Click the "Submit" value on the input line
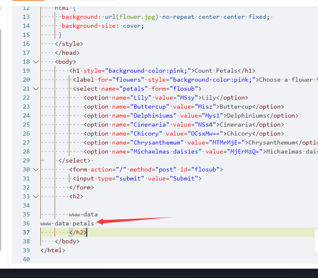Viewport: 318px width, 278px height. (184, 178)
